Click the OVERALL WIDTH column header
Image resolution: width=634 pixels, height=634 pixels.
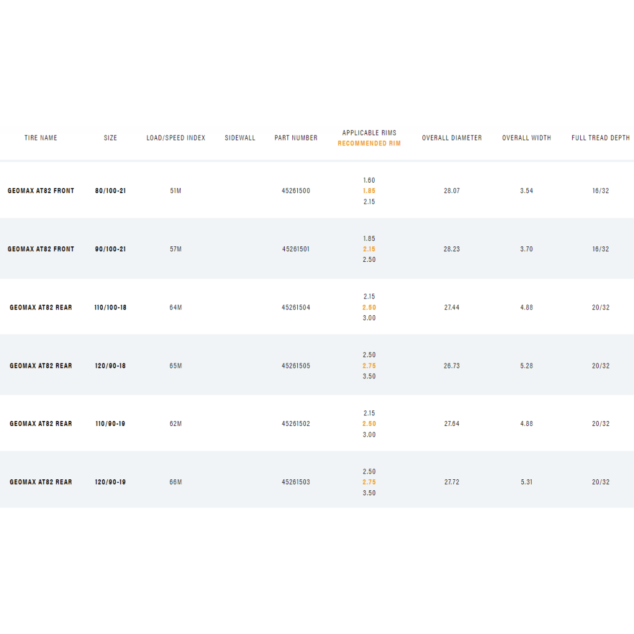(526, 138)
